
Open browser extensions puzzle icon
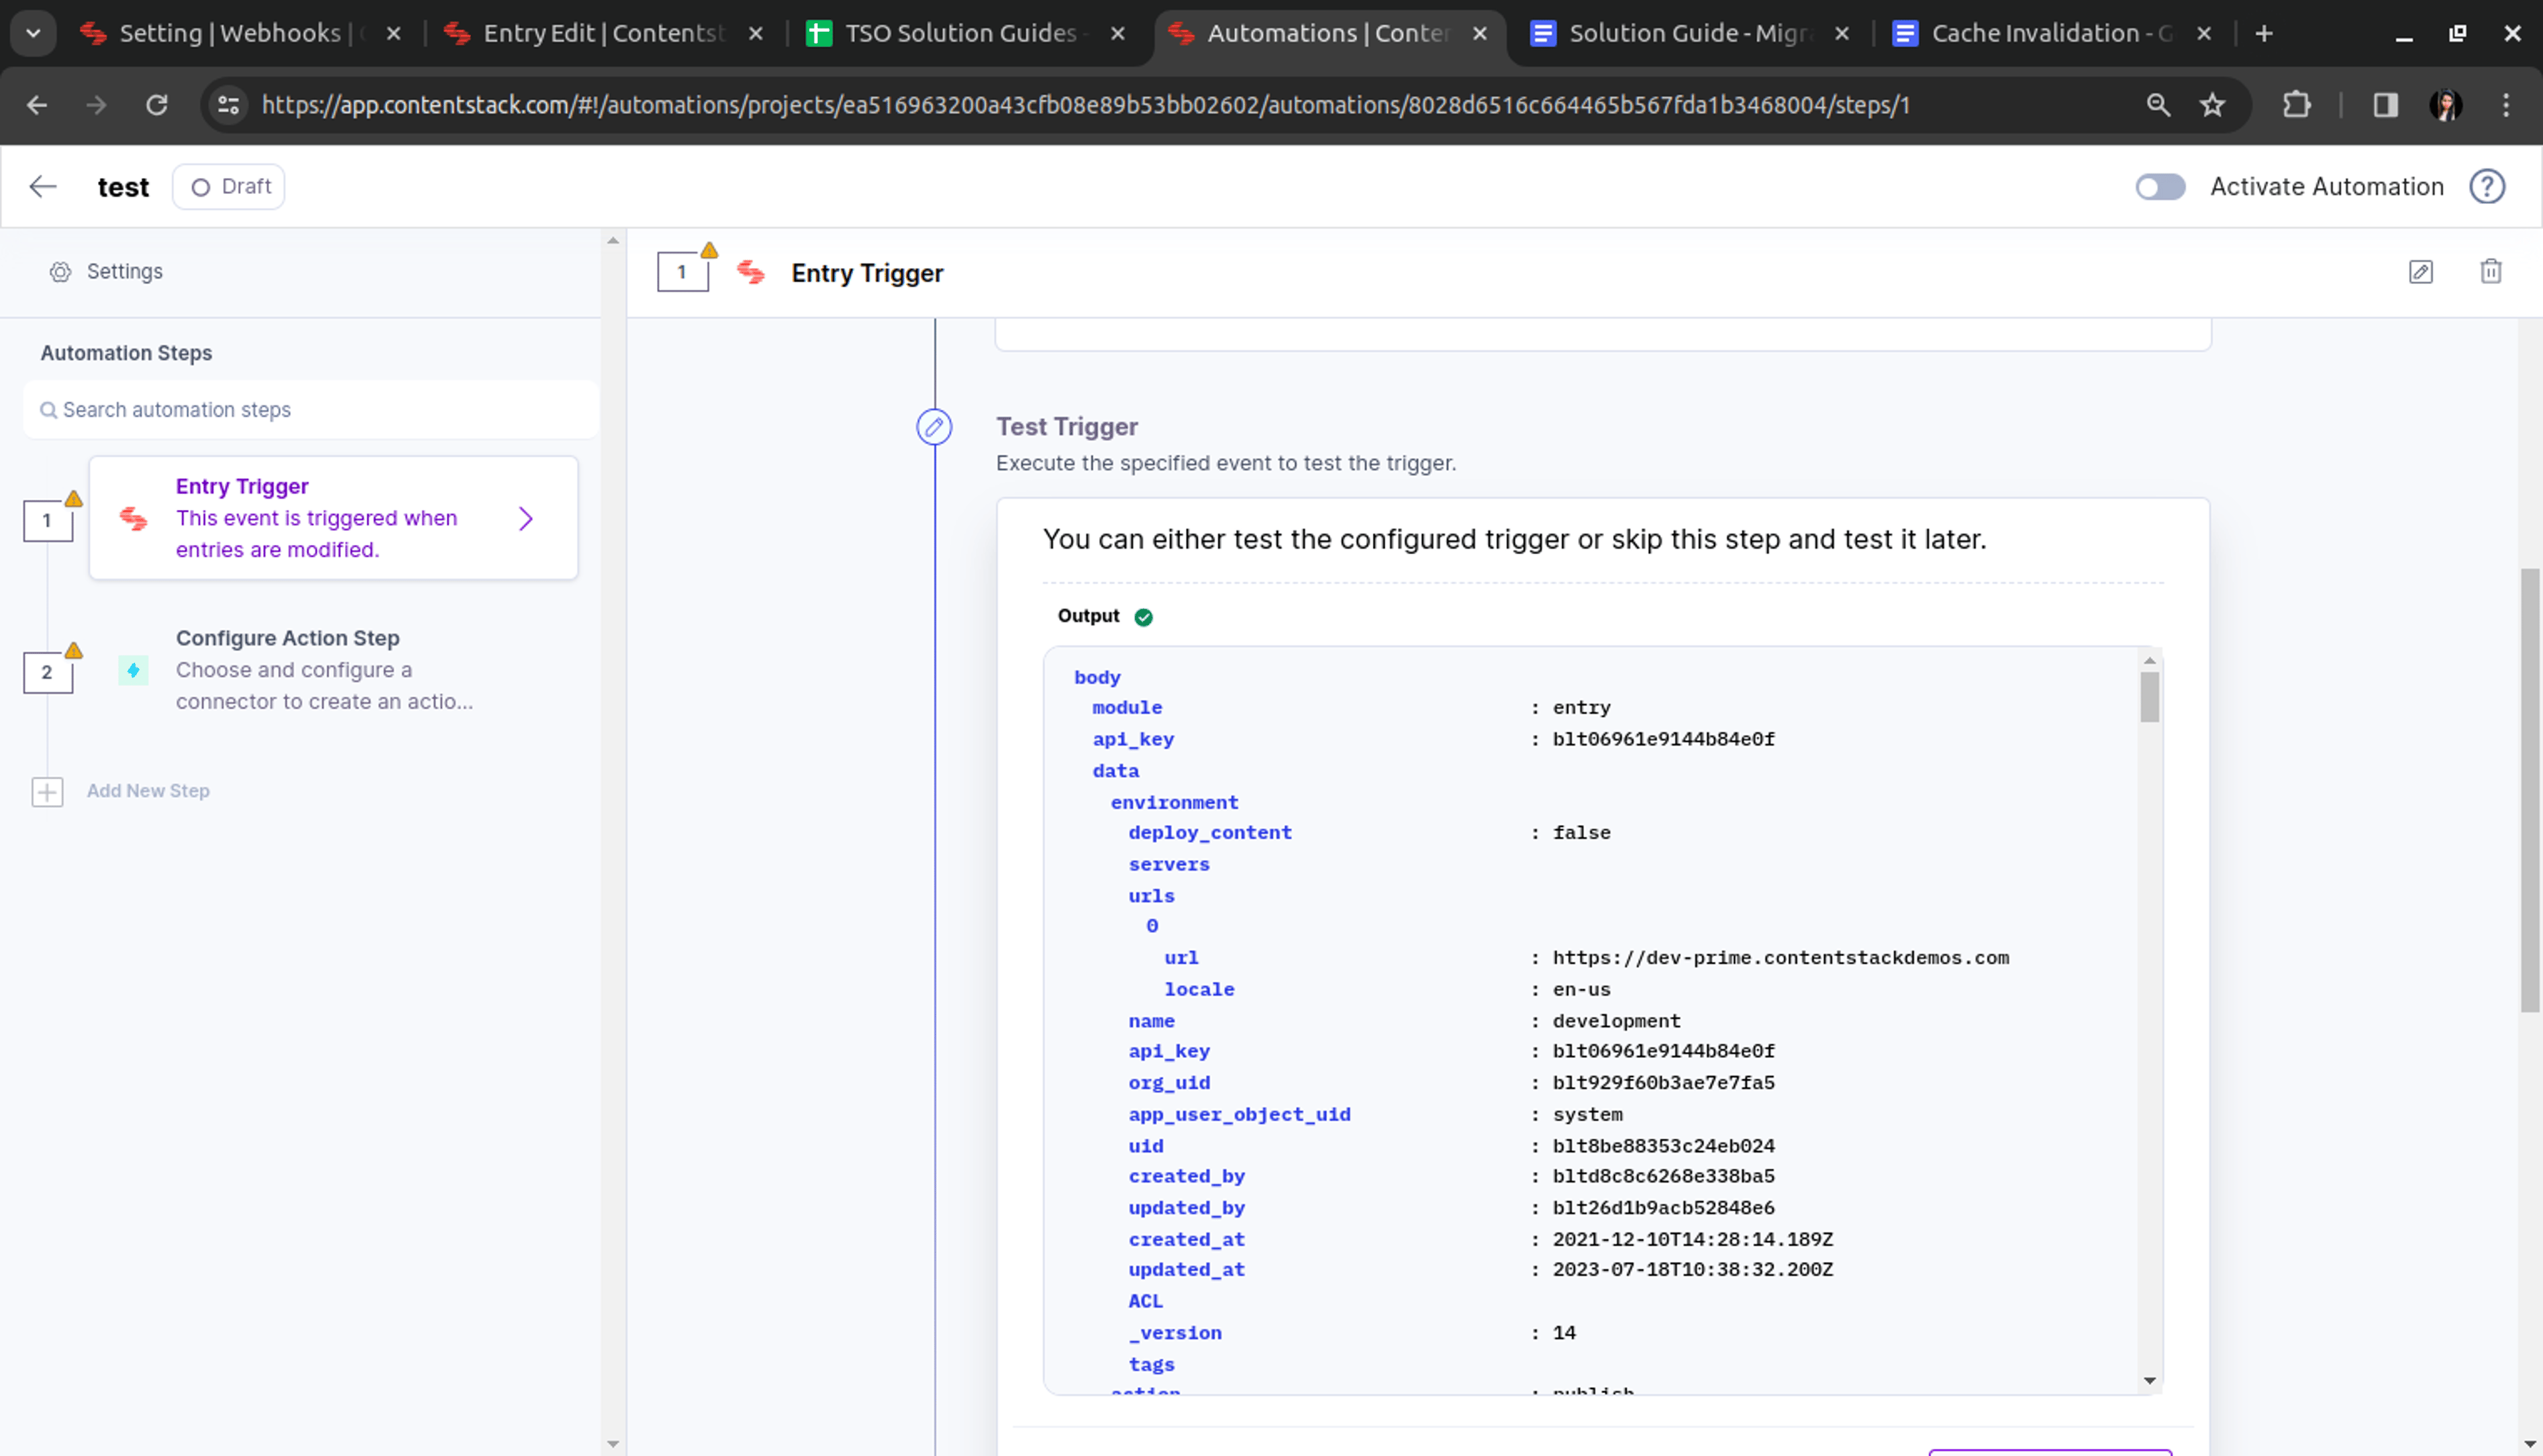(x=2297, y=105)
